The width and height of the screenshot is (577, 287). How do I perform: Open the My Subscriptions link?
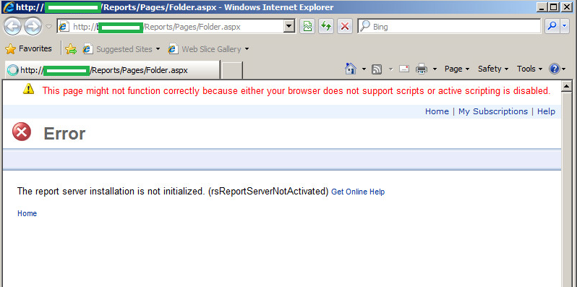(492, 111)
